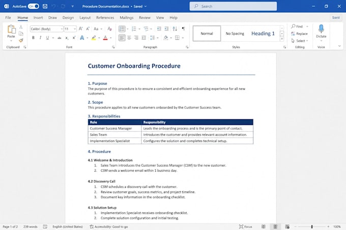The image size is (346, 230).
Task: Click the Save disk icon in title bar
Action: [x=45, y=7]
